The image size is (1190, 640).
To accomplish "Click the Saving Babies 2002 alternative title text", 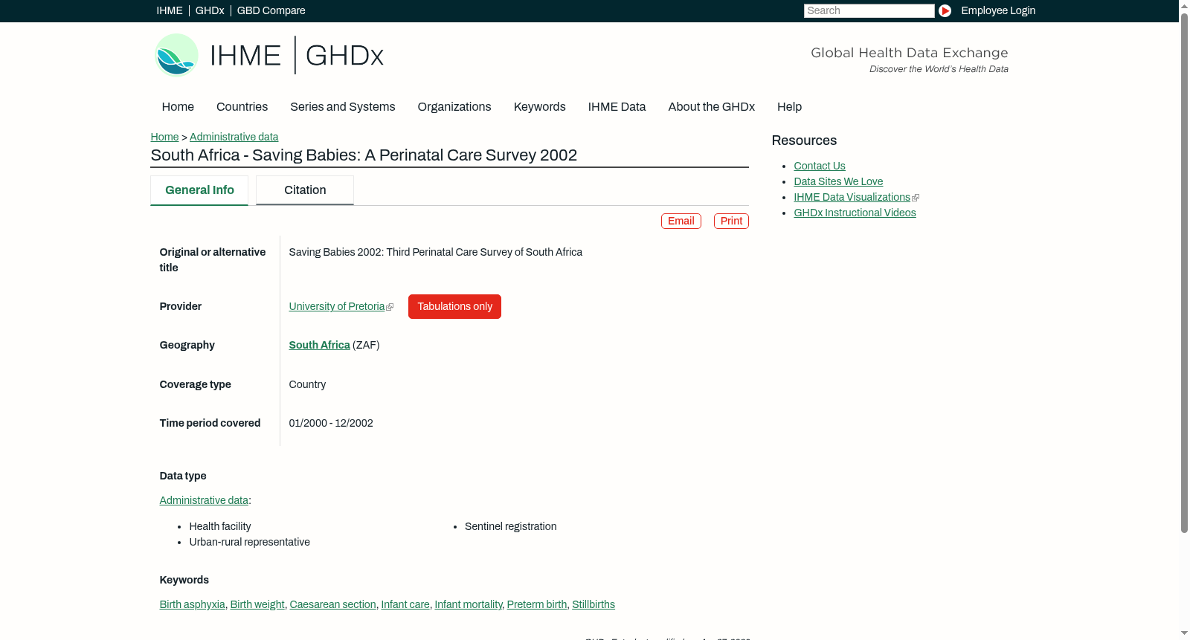I will (x=435, y=252).
